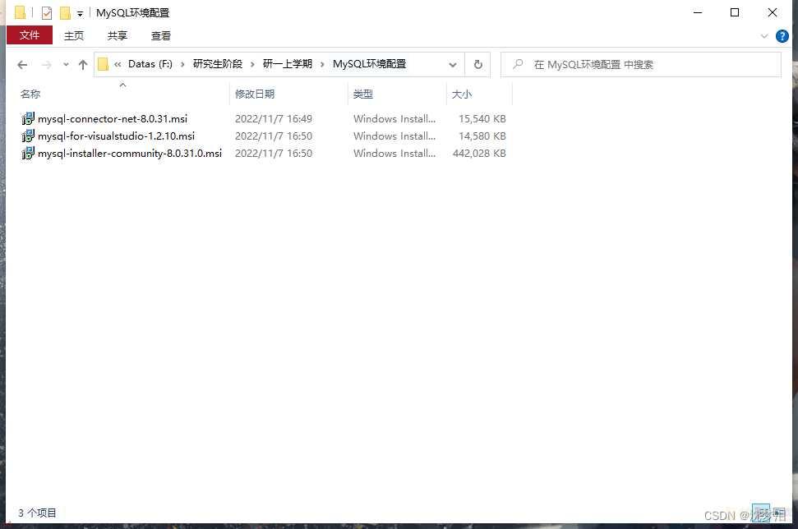This screenshot has width=798, height=529.
Task: Click MySQL环境配置 breadcrumb segment
Action: point(370,64)
